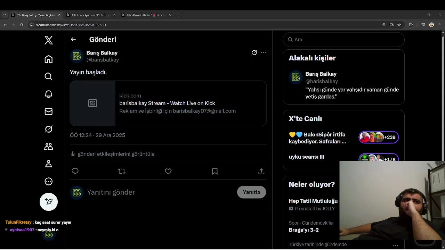
Task: Open the Braga'yı 3-2 trending topic
Action: pyautogui.click(x=304, y=230)
